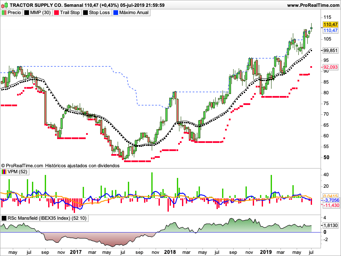Click the 99,851 moving average price label
The width and height of the screenshot is (341, 256).
(x=331, y=49)
